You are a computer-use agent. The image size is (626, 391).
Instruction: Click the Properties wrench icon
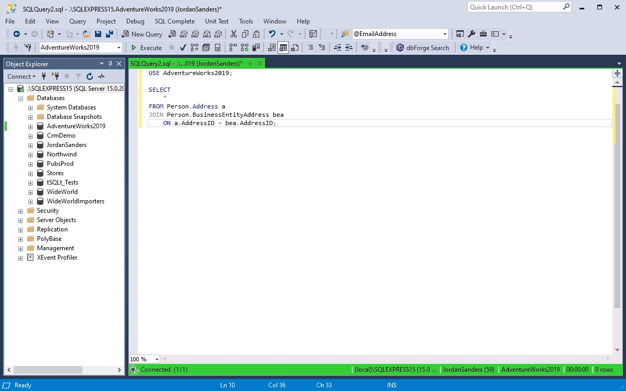pos(472,34)
